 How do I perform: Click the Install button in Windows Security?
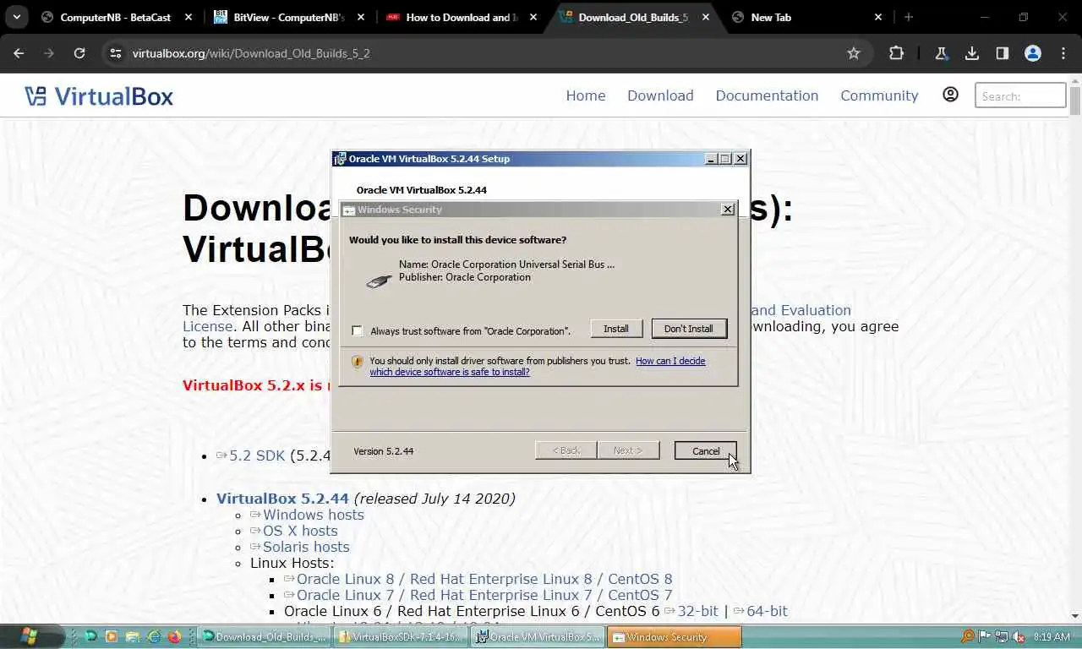(615, 329)
